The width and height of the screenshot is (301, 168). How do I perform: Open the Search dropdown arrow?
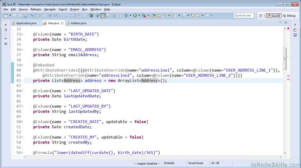click(169, 15)
